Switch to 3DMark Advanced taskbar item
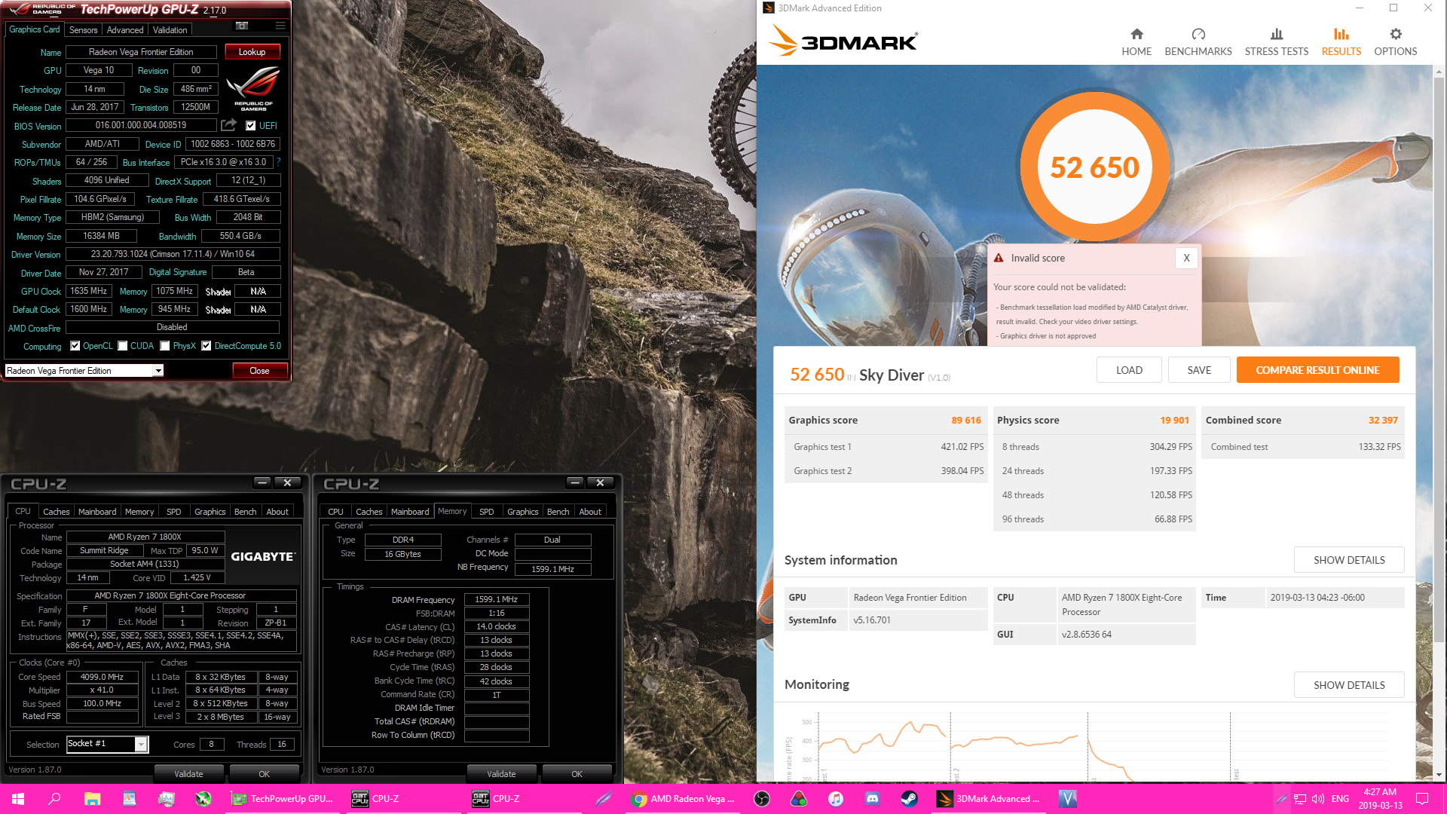Screen dimensions: 1447x814 (x=988, y=799)
